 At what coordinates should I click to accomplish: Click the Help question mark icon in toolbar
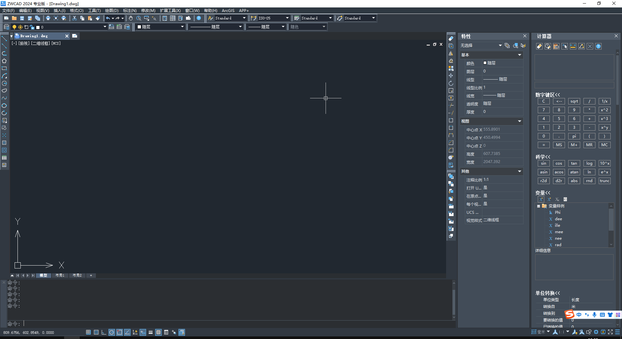click(x=199, y=18)
